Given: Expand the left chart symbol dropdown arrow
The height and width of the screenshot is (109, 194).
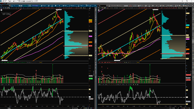Looking at the screenshot, I should tap(10, 6).
